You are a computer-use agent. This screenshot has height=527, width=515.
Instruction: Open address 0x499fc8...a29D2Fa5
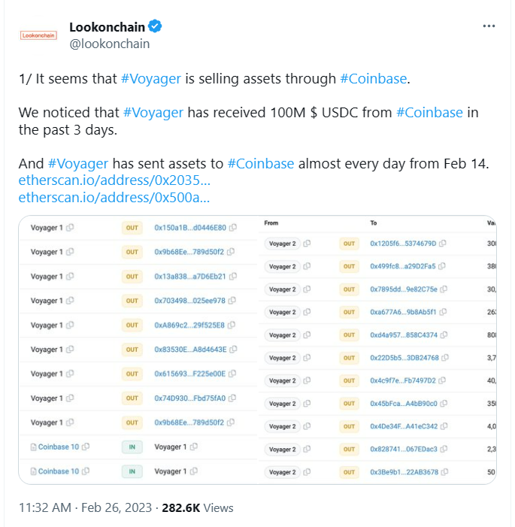(403, 266)
